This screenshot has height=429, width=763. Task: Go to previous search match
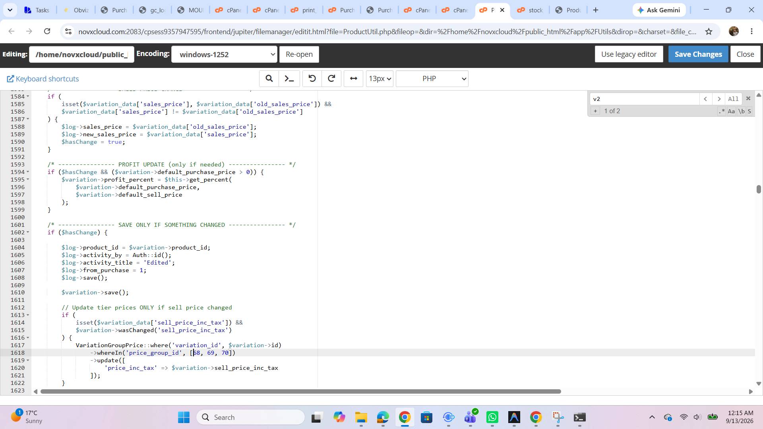(705, 99)
